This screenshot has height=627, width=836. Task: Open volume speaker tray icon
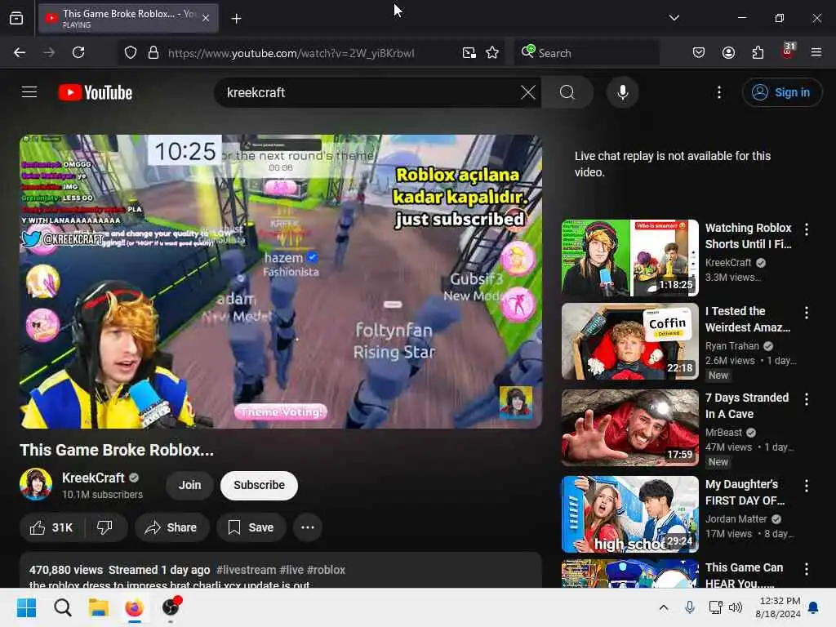click(x=736, y=607)
